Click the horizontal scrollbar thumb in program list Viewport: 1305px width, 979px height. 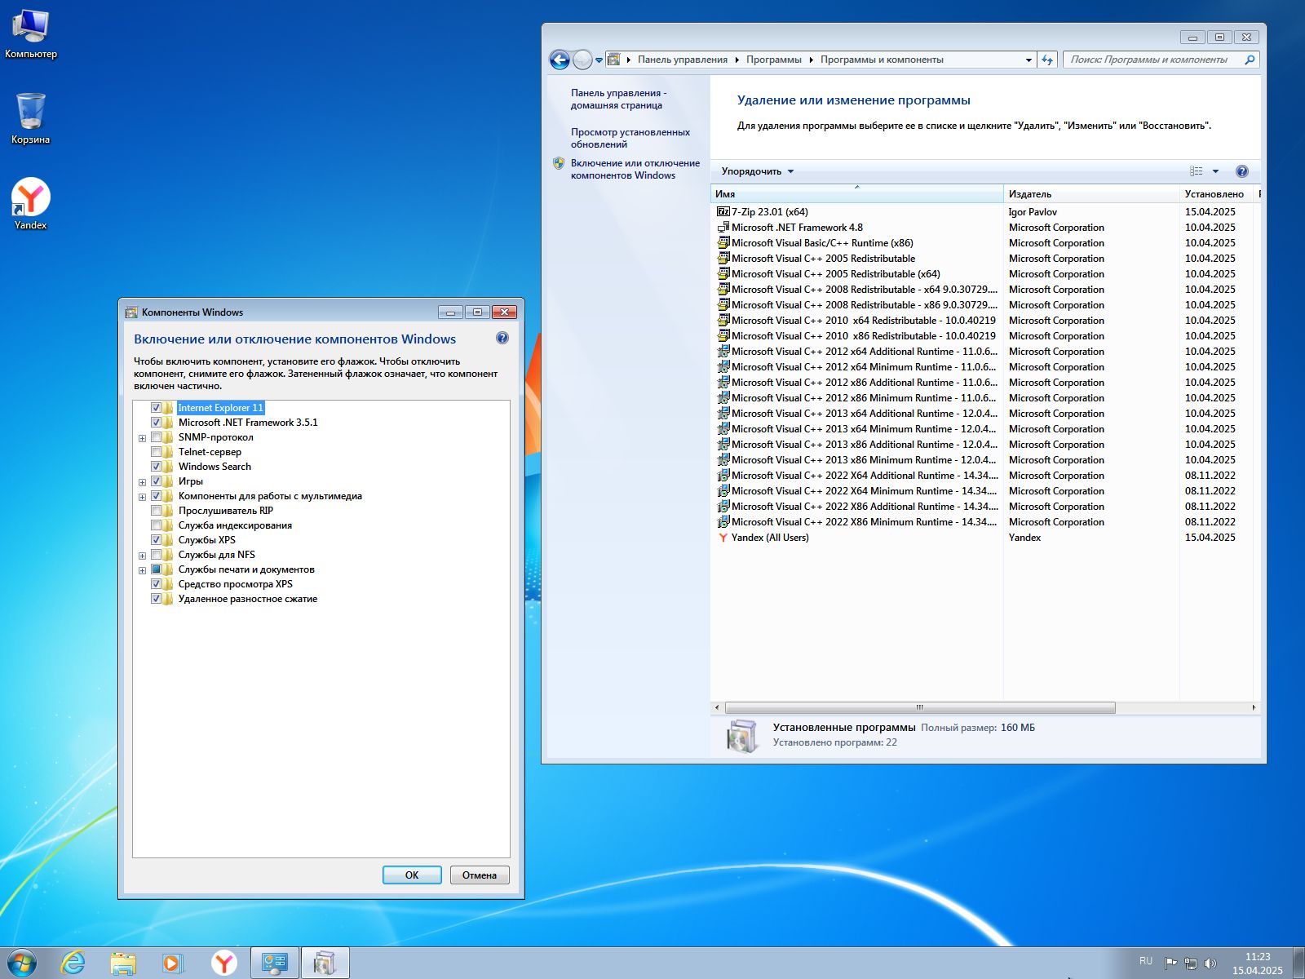coord(919,707)
